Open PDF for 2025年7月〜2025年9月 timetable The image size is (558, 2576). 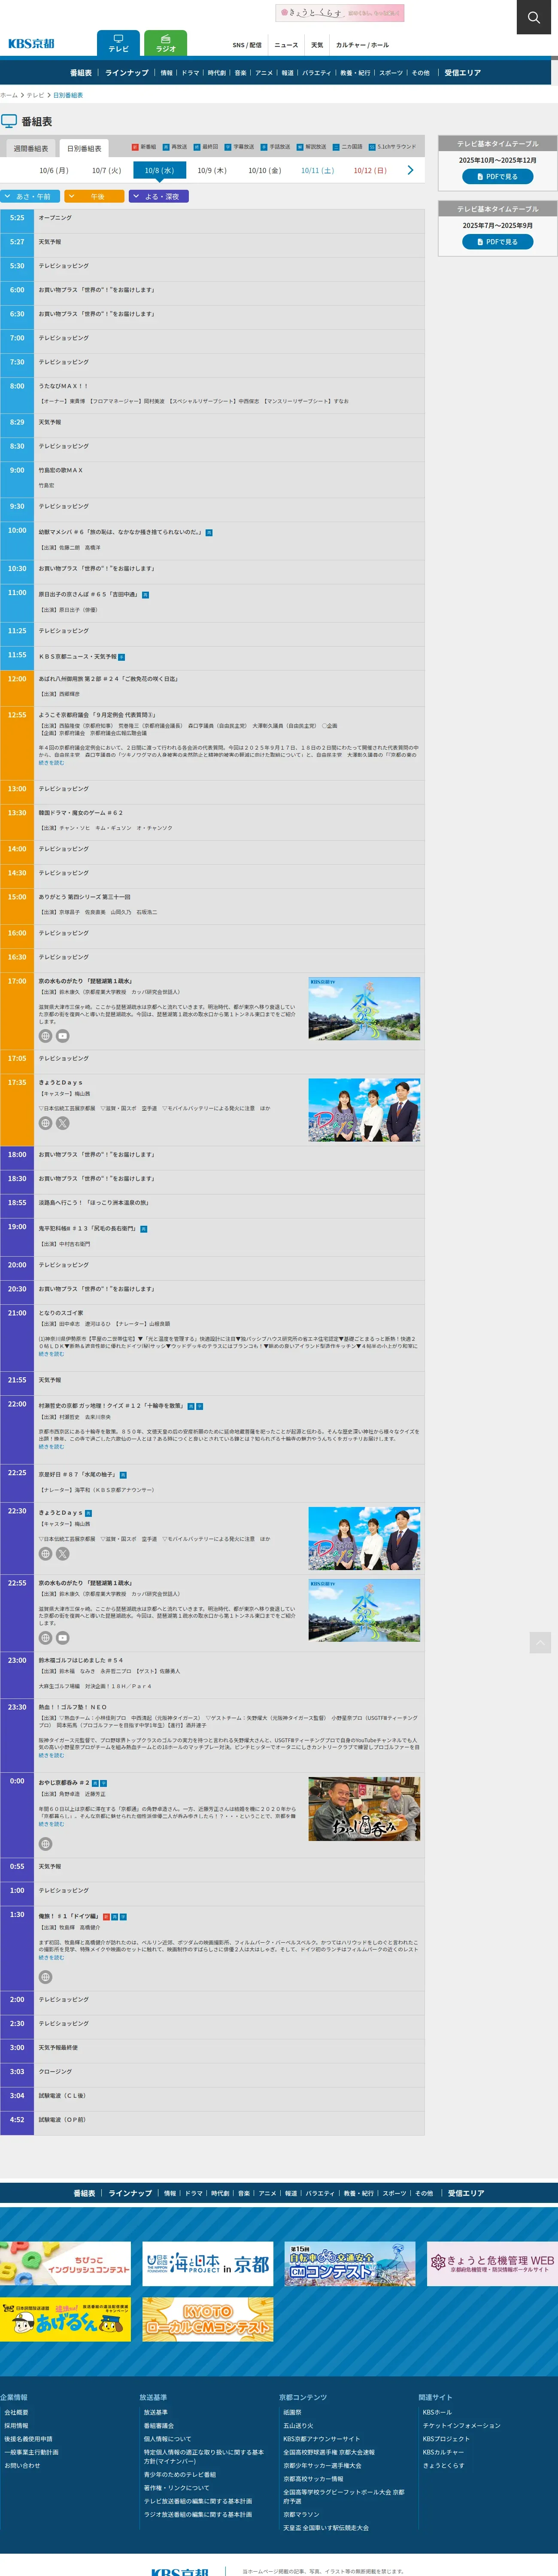[497, 242]
